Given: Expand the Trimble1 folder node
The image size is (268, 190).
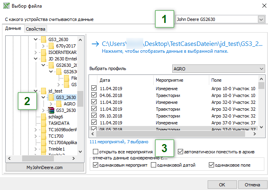Looking at the screenshot, I should 35,149.
